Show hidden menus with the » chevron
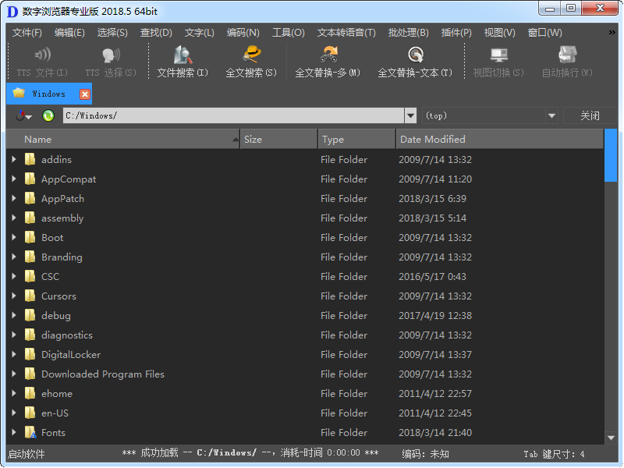 coord(612,32)
